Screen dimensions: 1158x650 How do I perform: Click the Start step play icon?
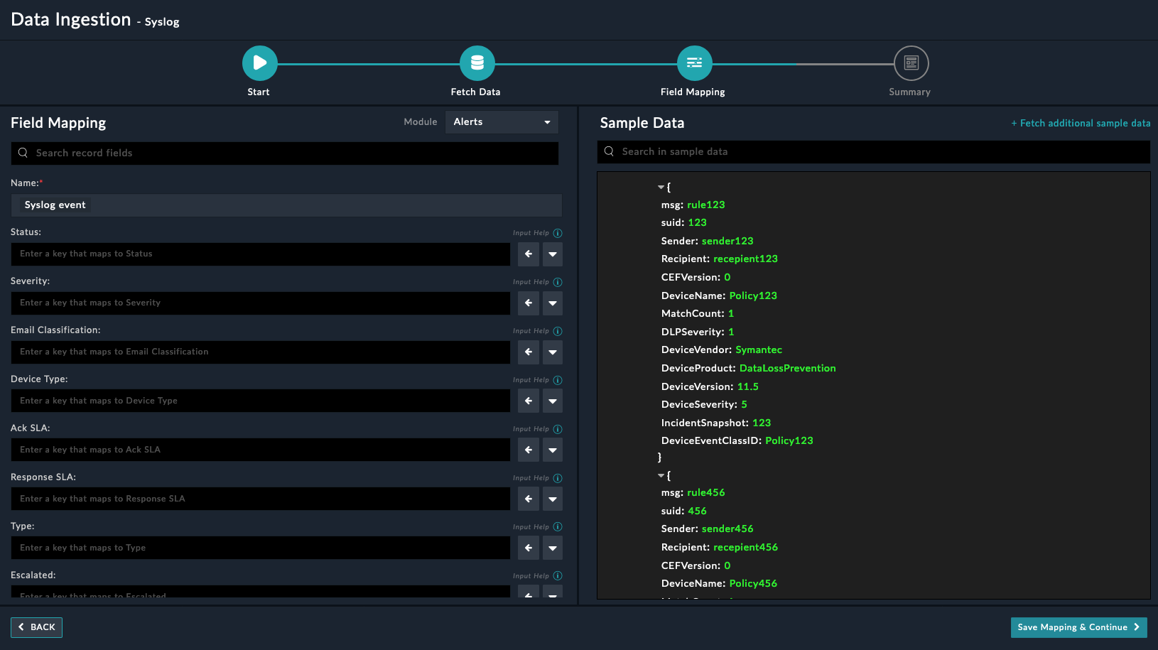[259, 63]
